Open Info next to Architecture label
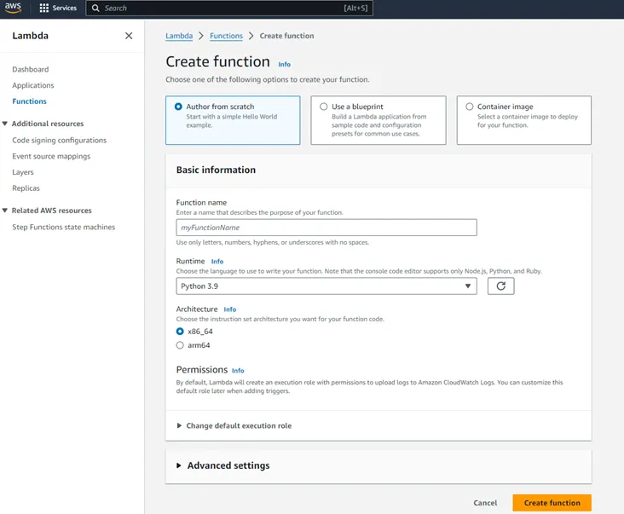Viewport: 624px width, 514px height. coord(229,309)
